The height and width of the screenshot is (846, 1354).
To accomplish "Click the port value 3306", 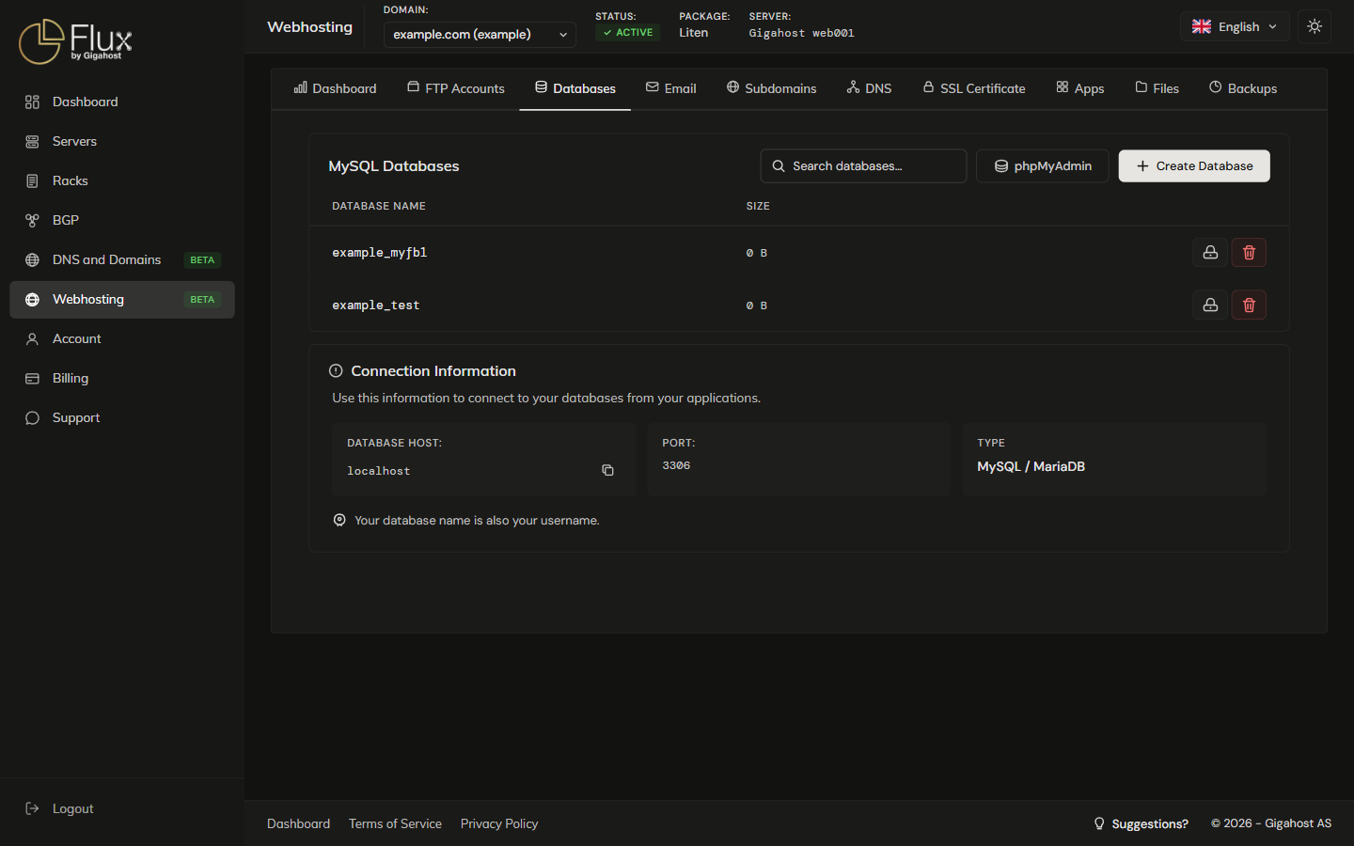I will tap(676, 465).
